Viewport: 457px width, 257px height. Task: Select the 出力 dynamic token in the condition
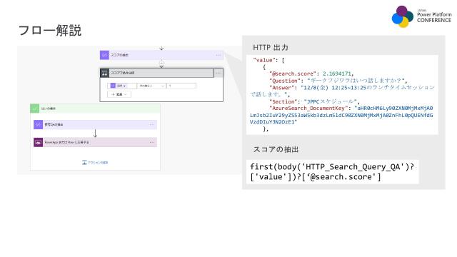pos(119,86)
